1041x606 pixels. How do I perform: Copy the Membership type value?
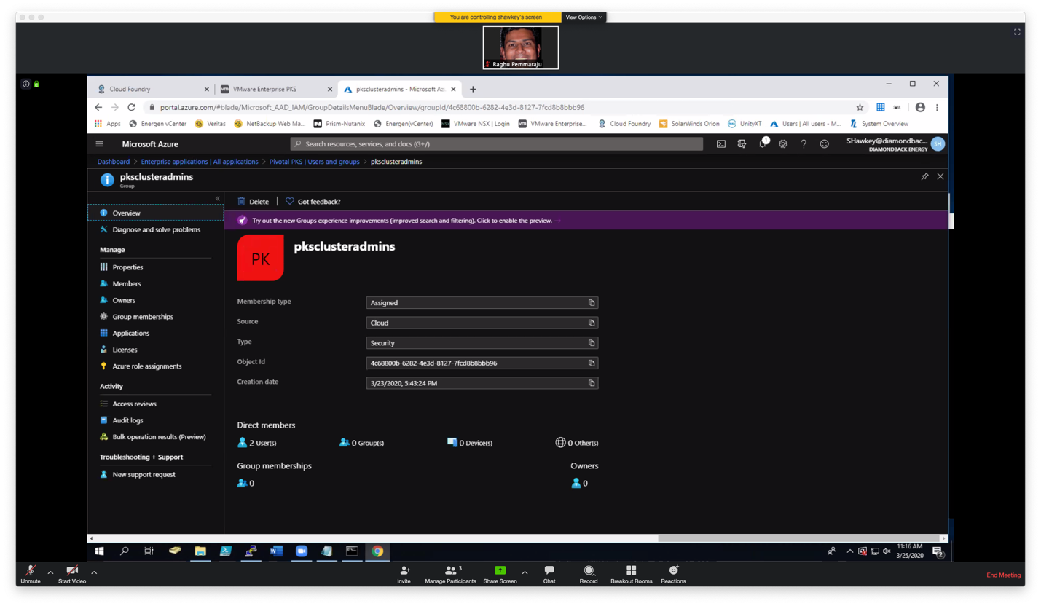pos(592,302)
